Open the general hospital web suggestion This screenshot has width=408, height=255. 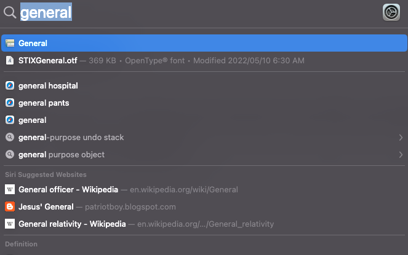click(204, 85)
